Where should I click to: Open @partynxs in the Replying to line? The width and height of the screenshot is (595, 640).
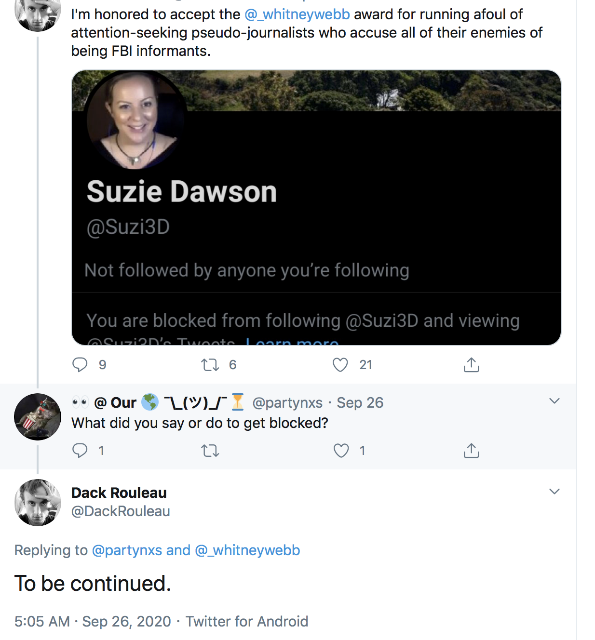point(127,550)
